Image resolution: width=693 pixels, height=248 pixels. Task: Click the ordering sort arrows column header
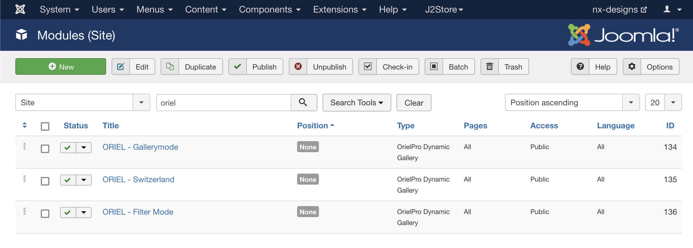coord(25,125)
